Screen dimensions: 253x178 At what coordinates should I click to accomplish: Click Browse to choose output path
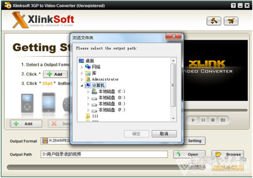(x=228, y=154)
